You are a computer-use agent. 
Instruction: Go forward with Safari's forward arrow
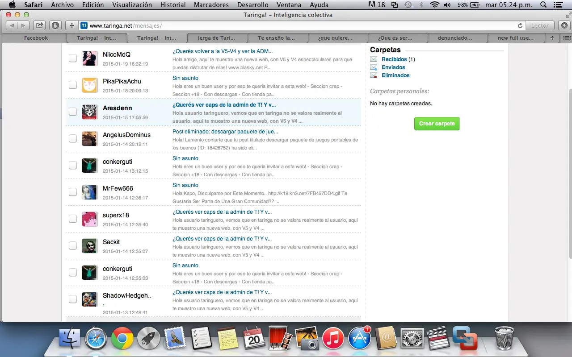(24, 25)
